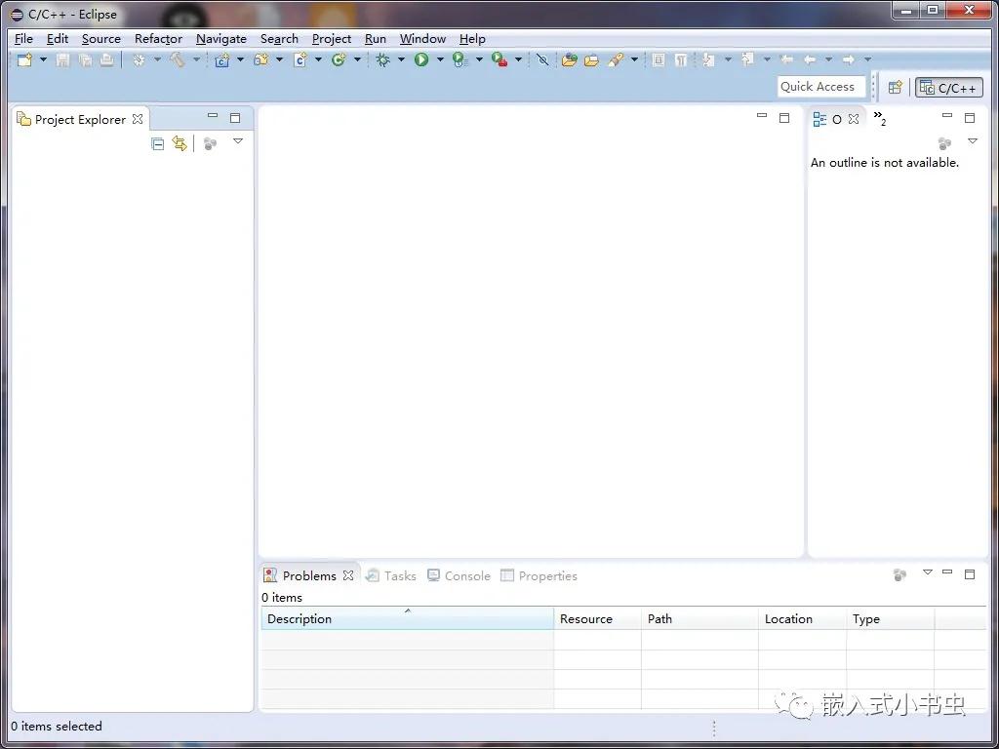Open the Window menu
Screen dimensions: 999x749
click(x=422, y=39)
